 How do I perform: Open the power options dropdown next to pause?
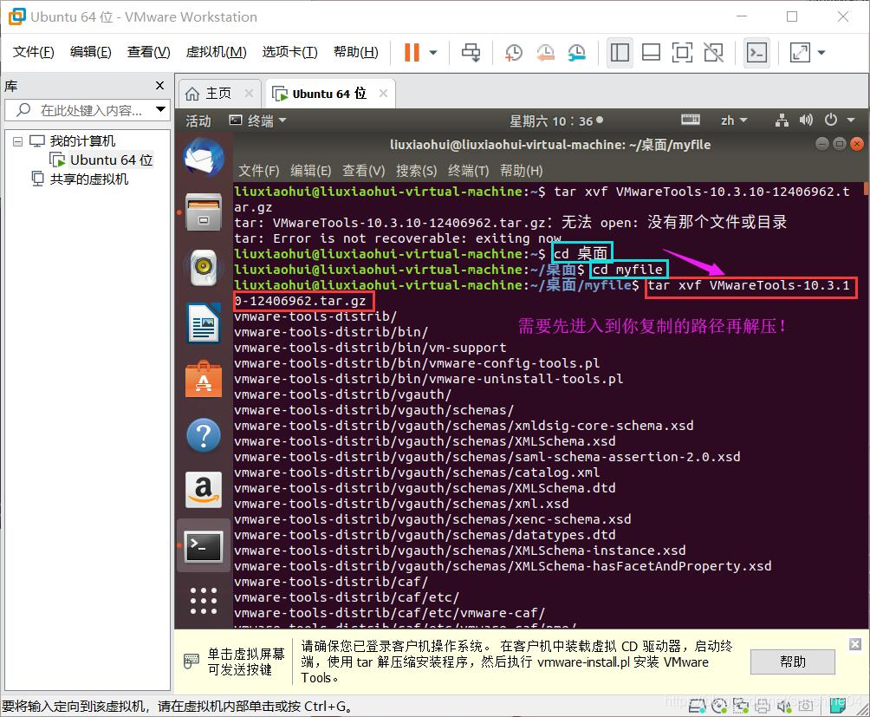click(x=433, y=53)
